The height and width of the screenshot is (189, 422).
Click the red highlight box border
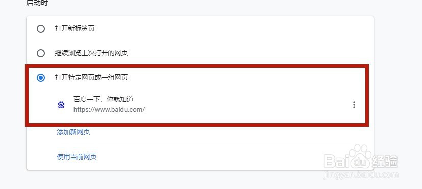click(197, 66)
